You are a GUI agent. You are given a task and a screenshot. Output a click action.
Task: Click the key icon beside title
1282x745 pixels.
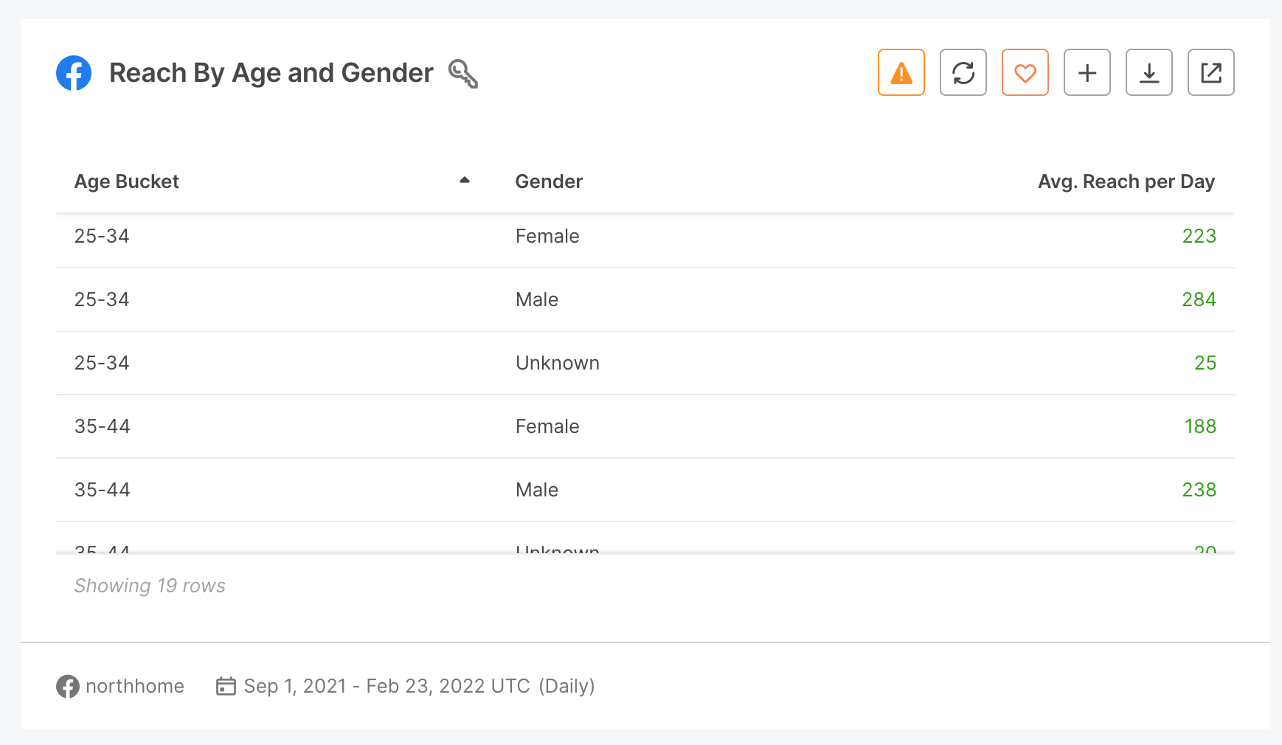(x=463, y=73)
